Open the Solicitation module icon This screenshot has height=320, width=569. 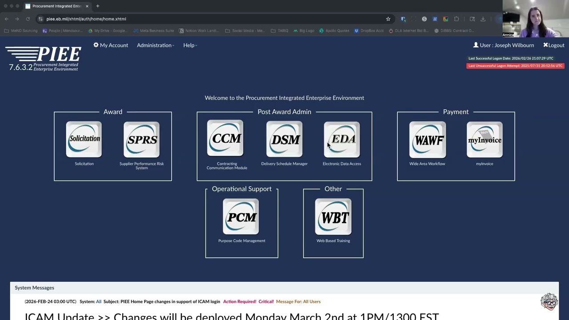[84, 140]
